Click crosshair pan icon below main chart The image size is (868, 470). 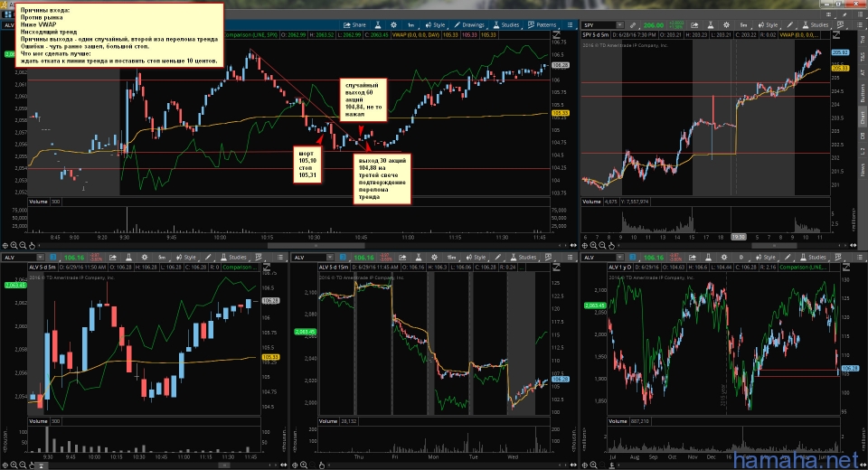pyautogui.click(x=5, y=245)
